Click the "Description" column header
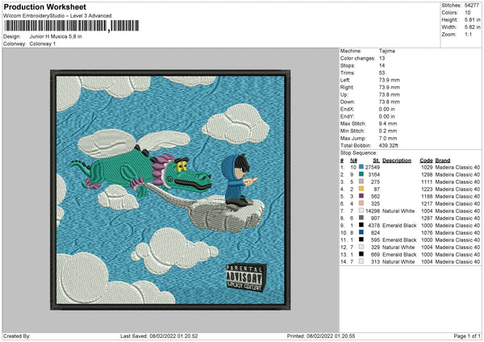The width and height of the screenshot is (484, 342). 397,161
